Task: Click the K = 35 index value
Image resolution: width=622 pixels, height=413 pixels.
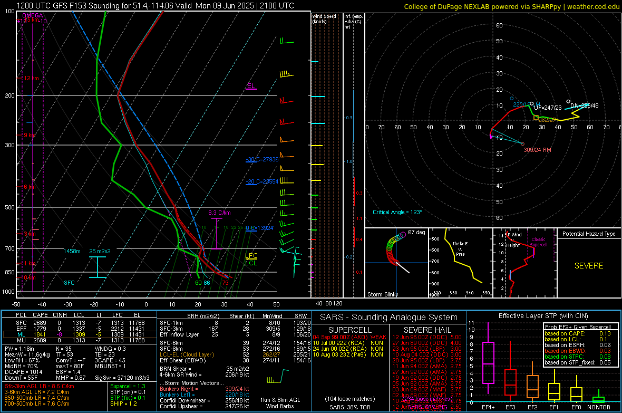Action: (x=64, y=349)
